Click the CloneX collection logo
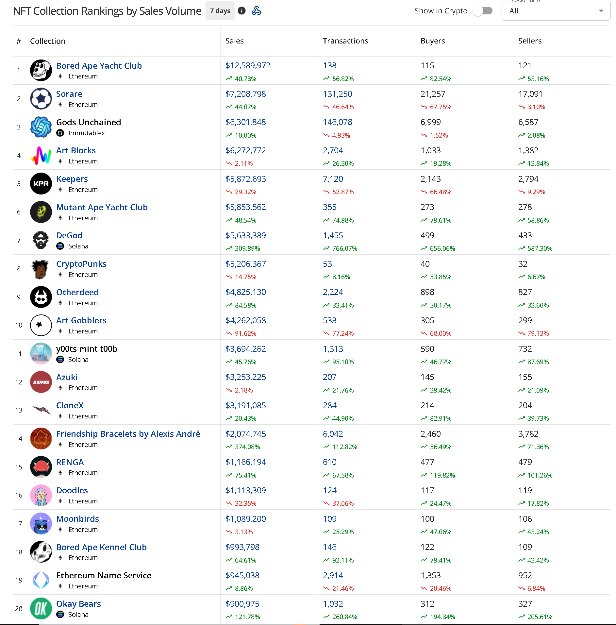This screenshot has height=625, width=616. pos(41,410)
